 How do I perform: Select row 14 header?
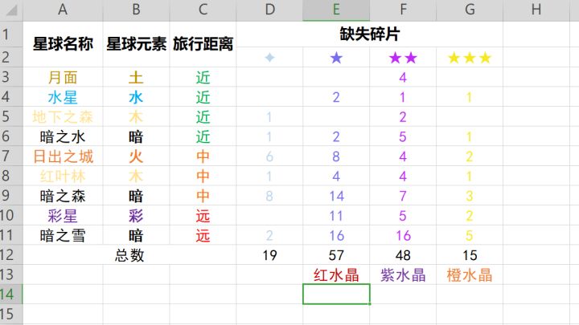11,294
